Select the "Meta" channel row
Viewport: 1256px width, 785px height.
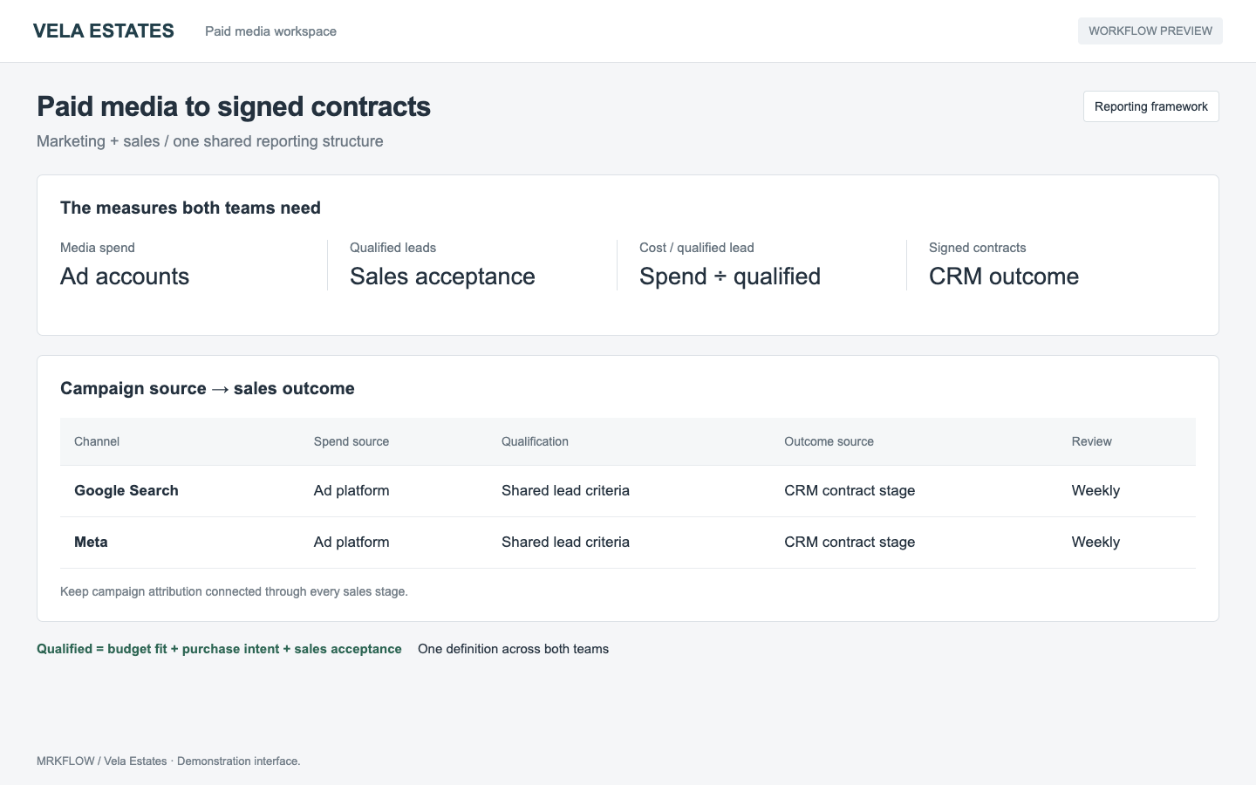pyautogui.click(x=628, y=543)
